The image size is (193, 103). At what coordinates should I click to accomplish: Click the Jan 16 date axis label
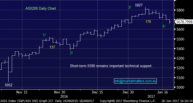tap(162, 92)
